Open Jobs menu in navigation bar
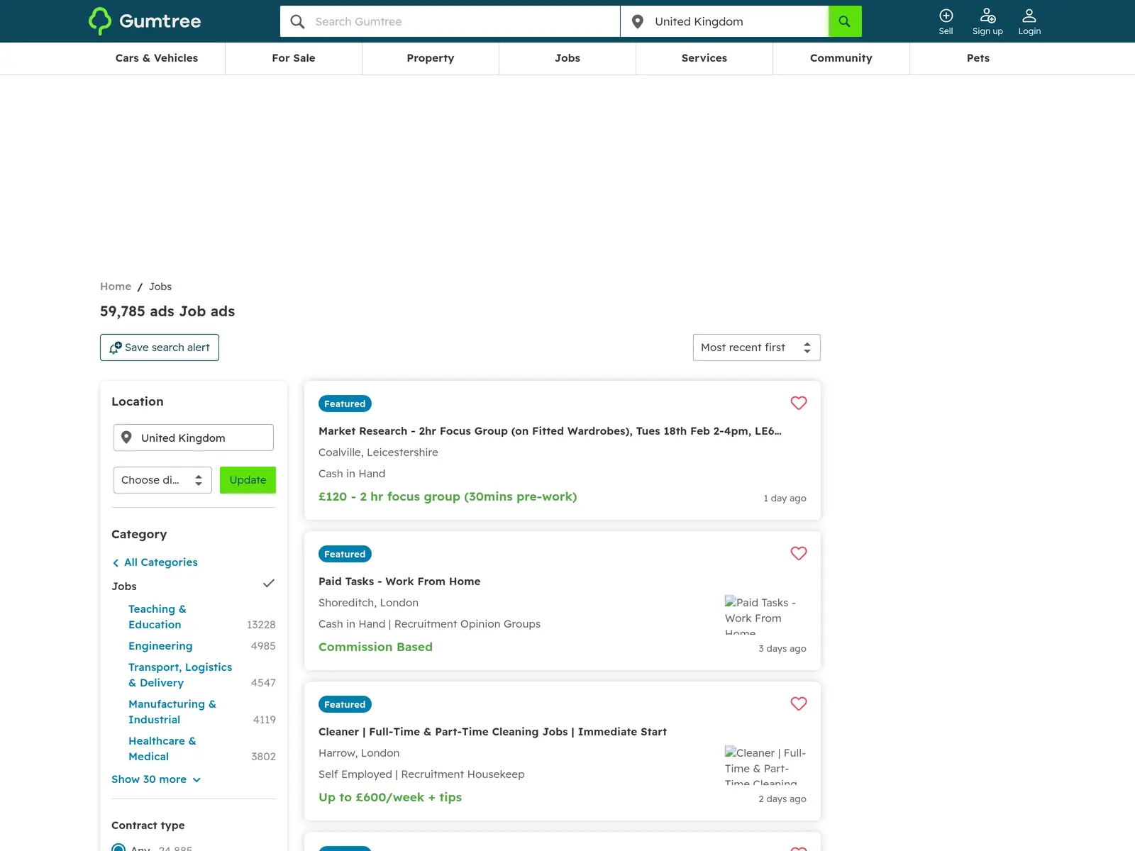Image resolution: width=1135 pixels, height=851 pixels. pyautogui.click(x=567, y=58)
